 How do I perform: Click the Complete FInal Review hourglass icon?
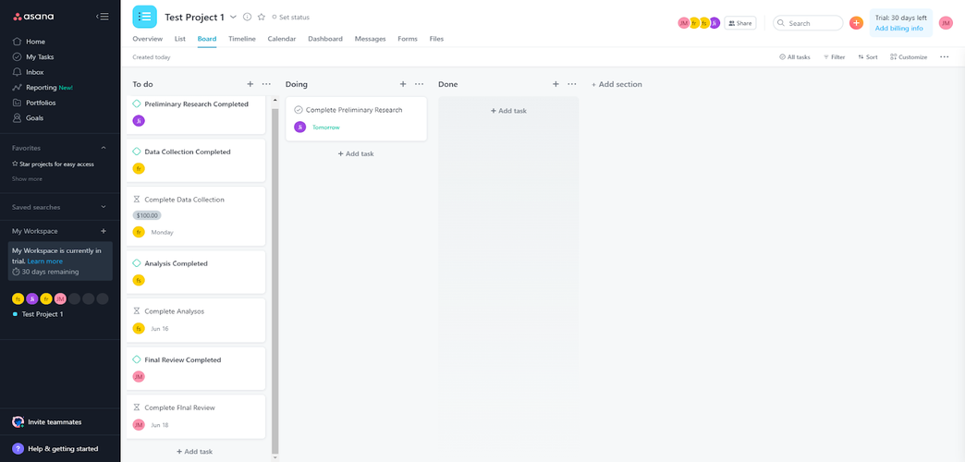tap(137, 407)
